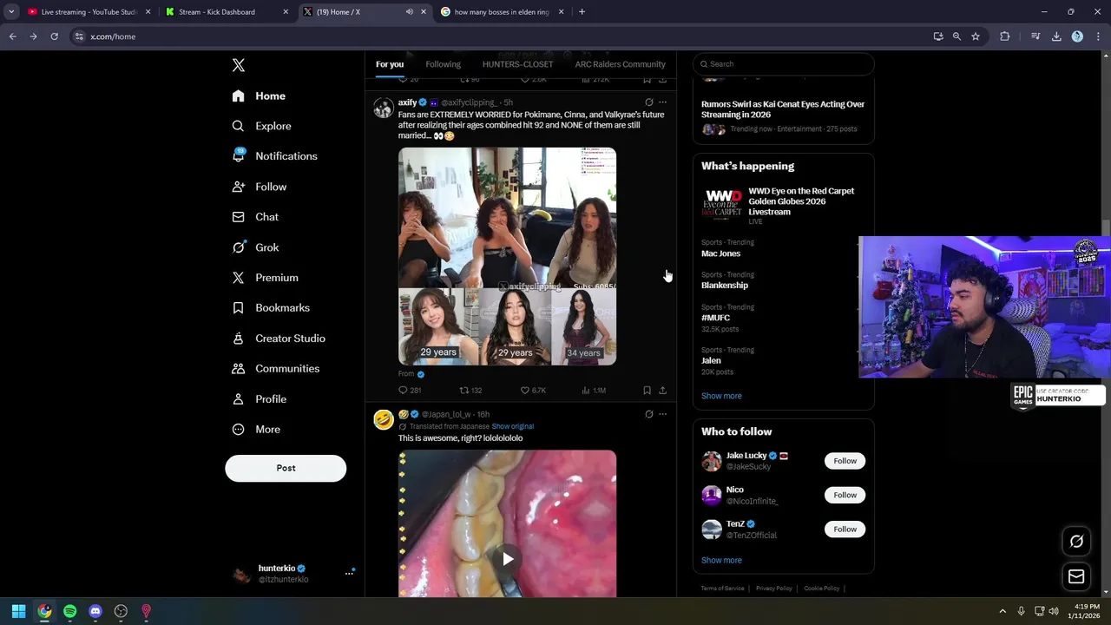The height and width of the screenshot is (625, 1111).
Task: Show more trends in What's happening
Action: click(721, 396)
